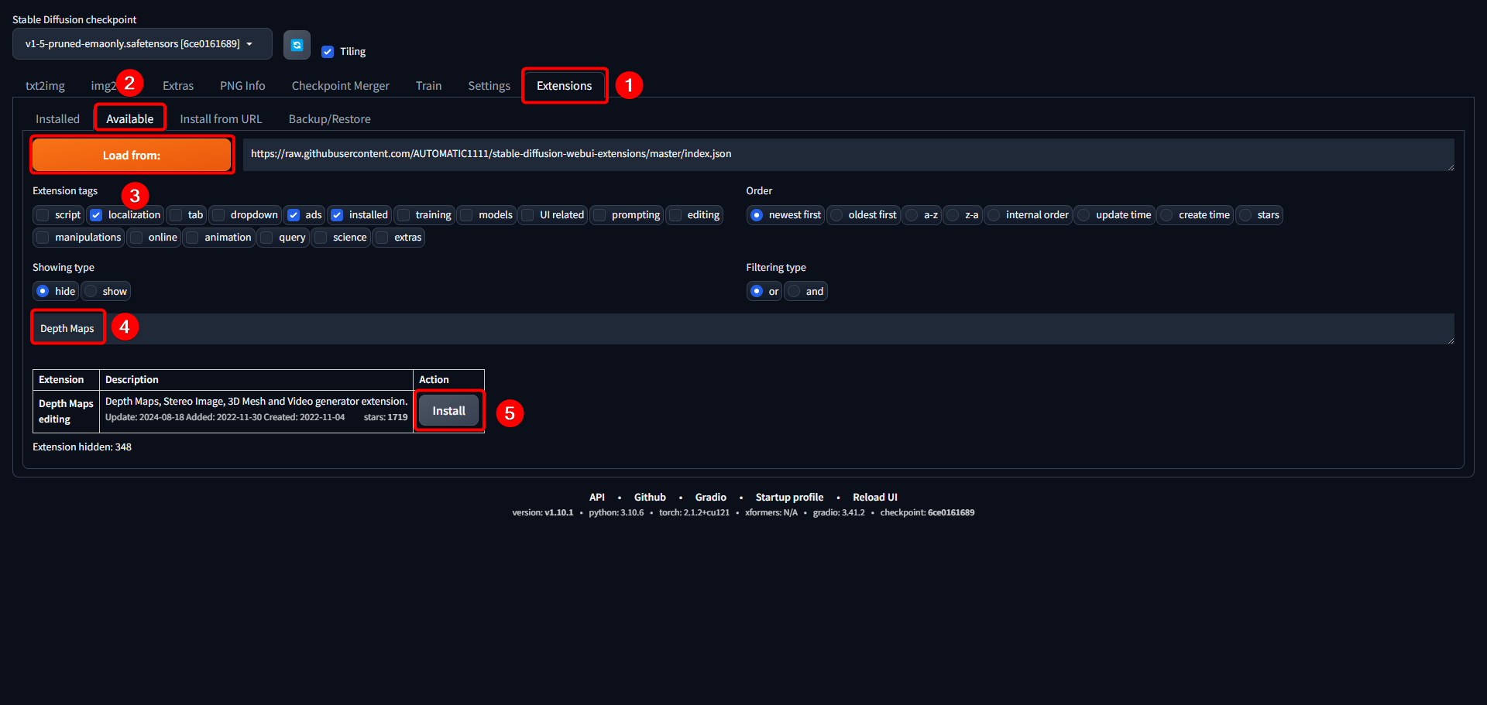1487x705 pixels.
Task: Select oldest first ordering
Action: tap(837, 215)
